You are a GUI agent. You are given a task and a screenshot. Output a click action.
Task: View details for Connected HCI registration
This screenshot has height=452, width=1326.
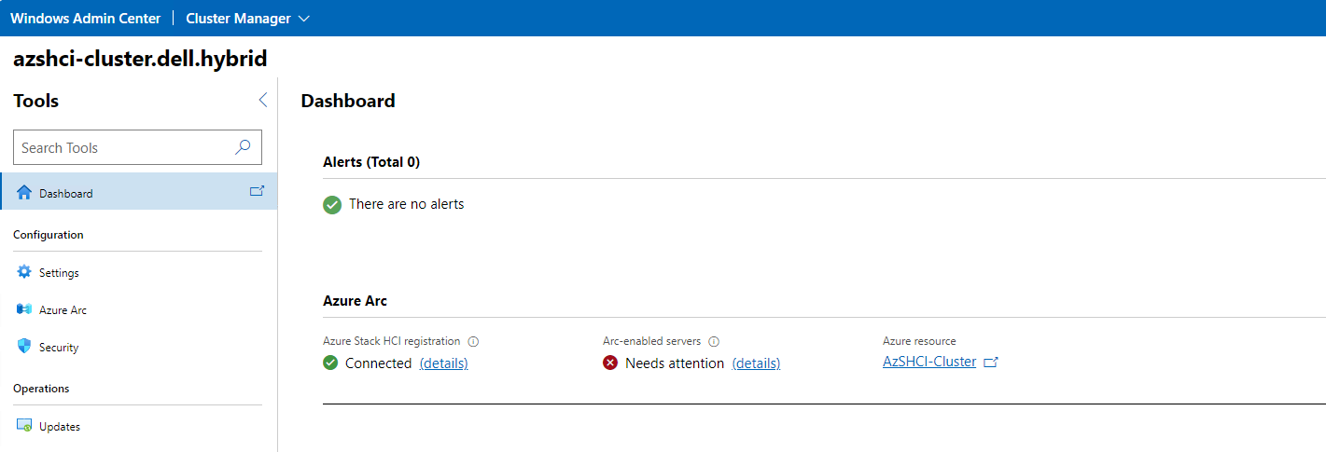tap(443, 363)
